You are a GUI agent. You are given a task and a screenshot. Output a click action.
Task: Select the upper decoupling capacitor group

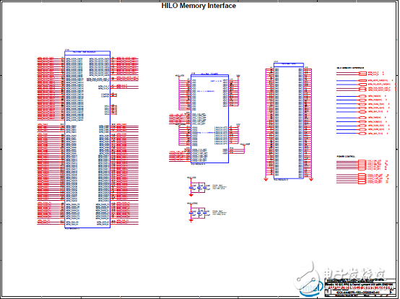tap(199, 188)
